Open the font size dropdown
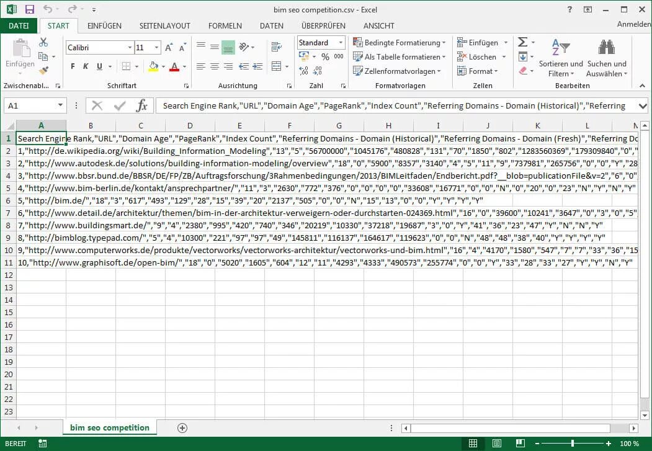The width and height of the screenshot is (652, 451). tap(157, 47)
